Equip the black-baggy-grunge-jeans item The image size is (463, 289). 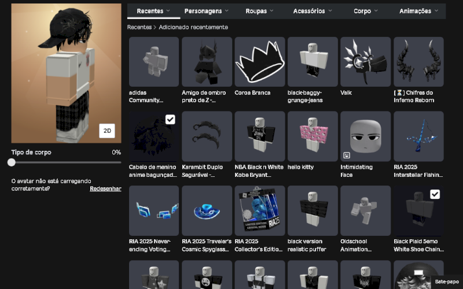[313, 62]
